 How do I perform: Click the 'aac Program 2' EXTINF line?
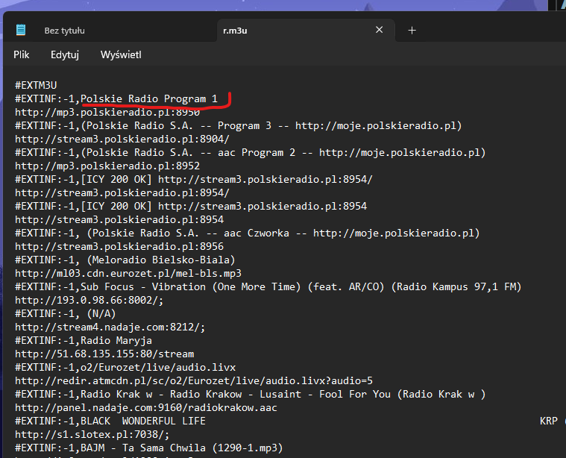250,152
